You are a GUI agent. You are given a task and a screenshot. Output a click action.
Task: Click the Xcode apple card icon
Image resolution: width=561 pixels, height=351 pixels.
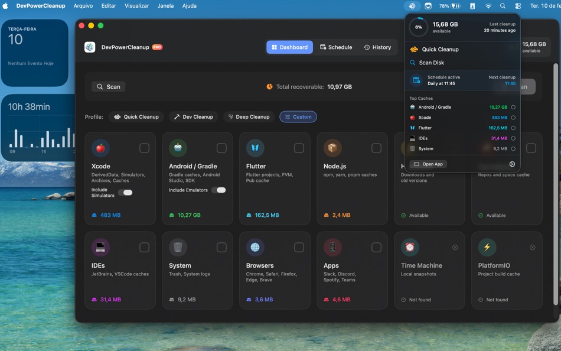pyautogui.click(x=100, y=148)
